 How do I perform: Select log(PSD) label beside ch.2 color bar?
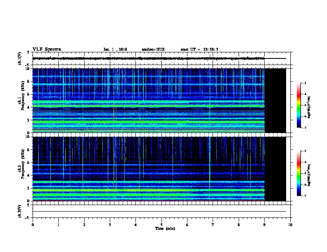309,175
